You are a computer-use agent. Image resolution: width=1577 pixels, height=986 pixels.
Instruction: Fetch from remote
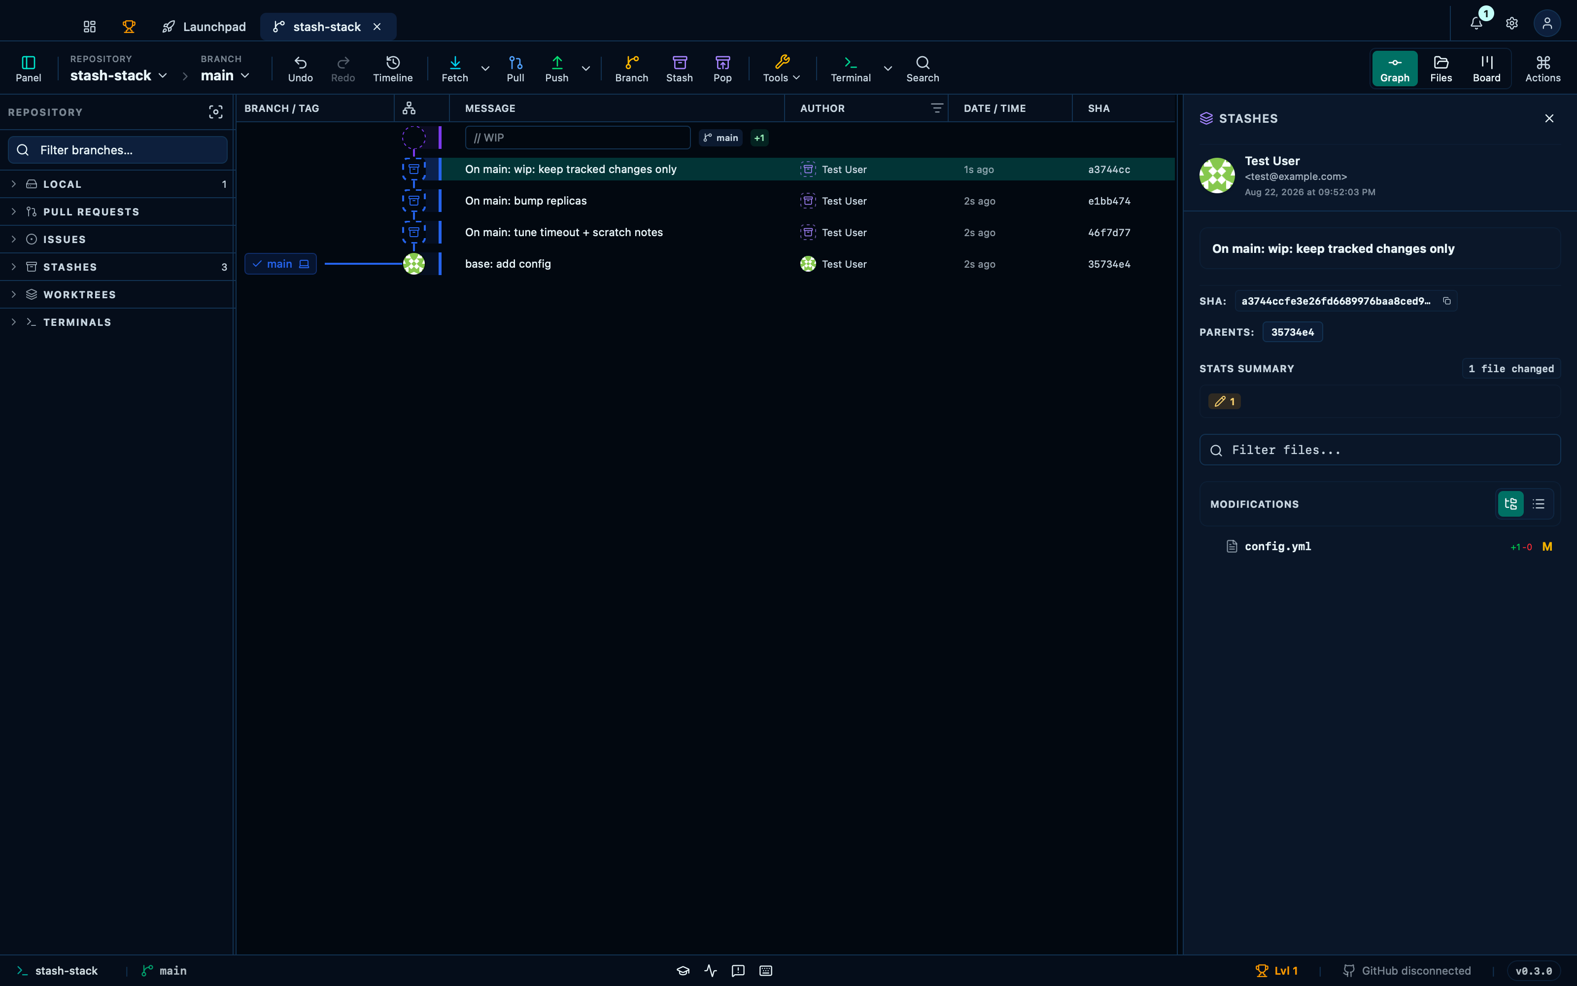point(455,69)
